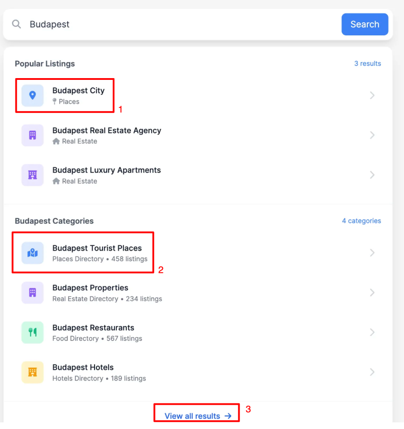Screen dimensions: 404x429
Task: Open the Budapest Tourist Places chevron
Action: pos(372,253)
